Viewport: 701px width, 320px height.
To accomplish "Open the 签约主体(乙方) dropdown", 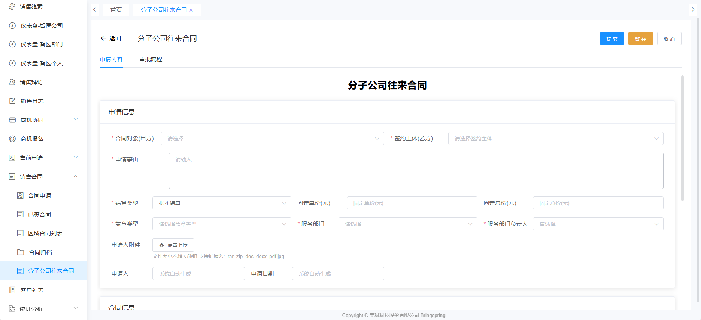I will 555,139.
